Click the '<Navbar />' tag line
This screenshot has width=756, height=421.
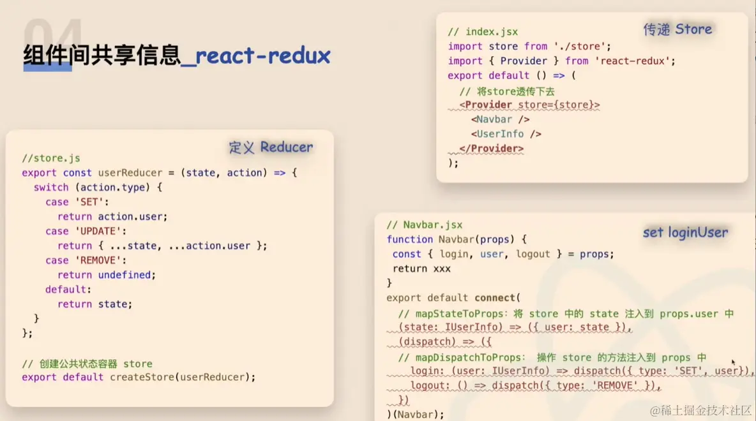coord(501,119)
